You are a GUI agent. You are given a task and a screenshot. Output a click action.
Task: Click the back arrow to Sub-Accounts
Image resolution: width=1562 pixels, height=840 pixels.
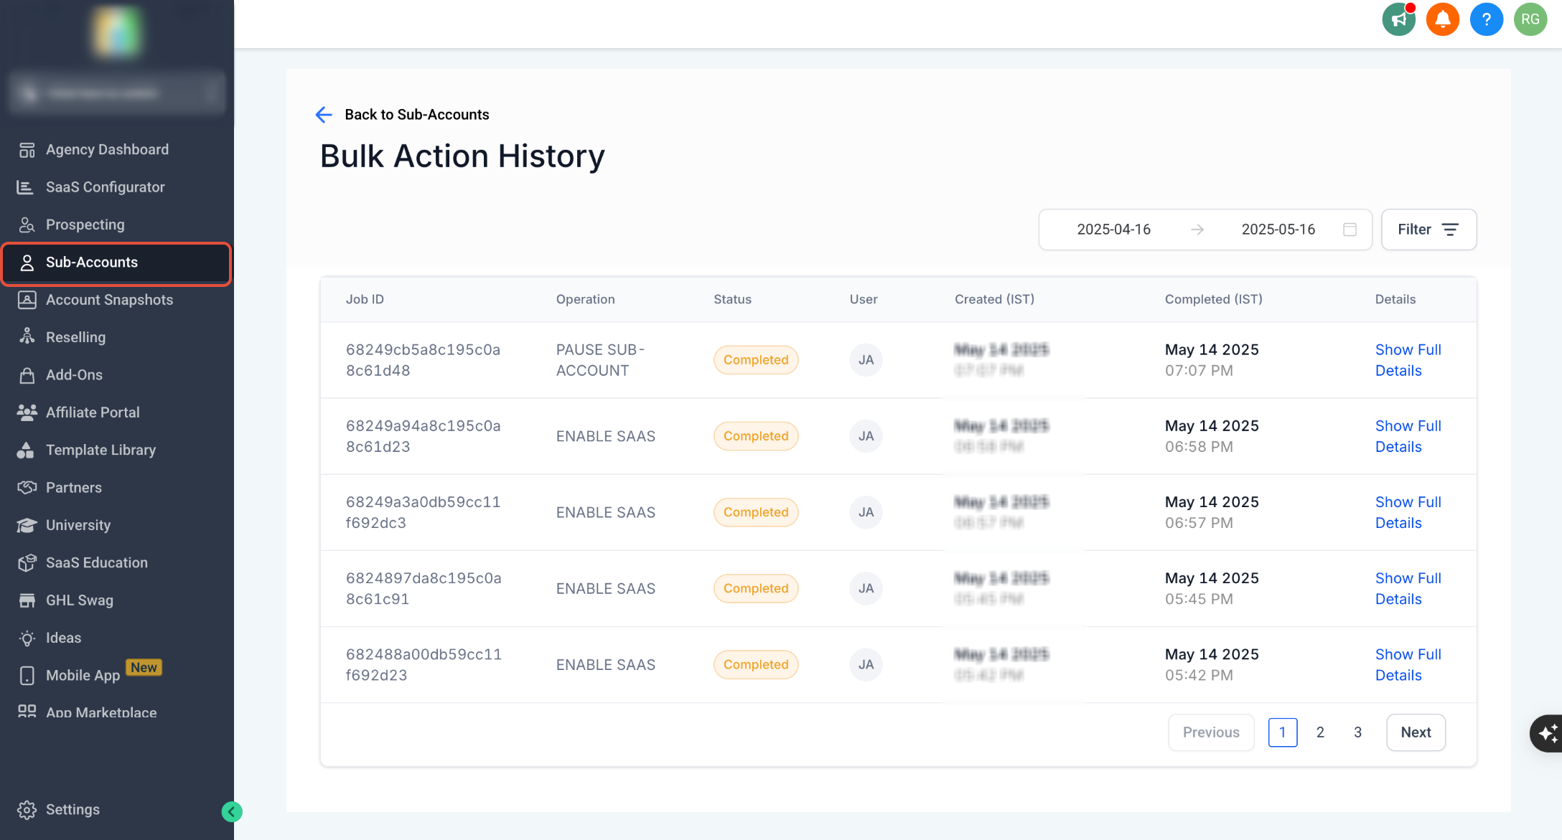point(324,115)
